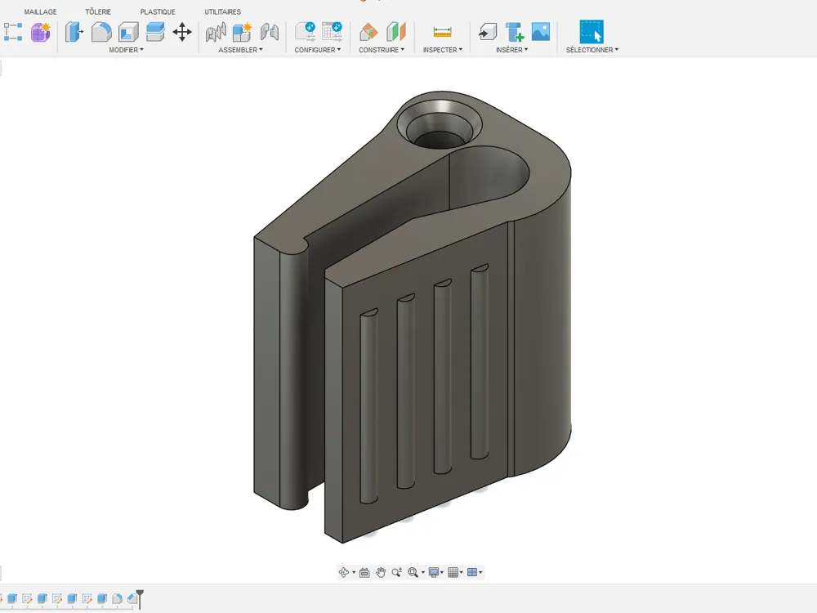
Task: Open the SÉLECTIONNER dropdown menu
Action: click(592, 50)
